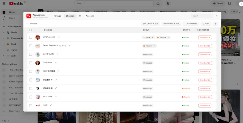Image resolution: width=243 pixels, height=123 pixels.
Task: Click the Hak5 channel logo
Action: pyautogui.click(x=38, y=105)
